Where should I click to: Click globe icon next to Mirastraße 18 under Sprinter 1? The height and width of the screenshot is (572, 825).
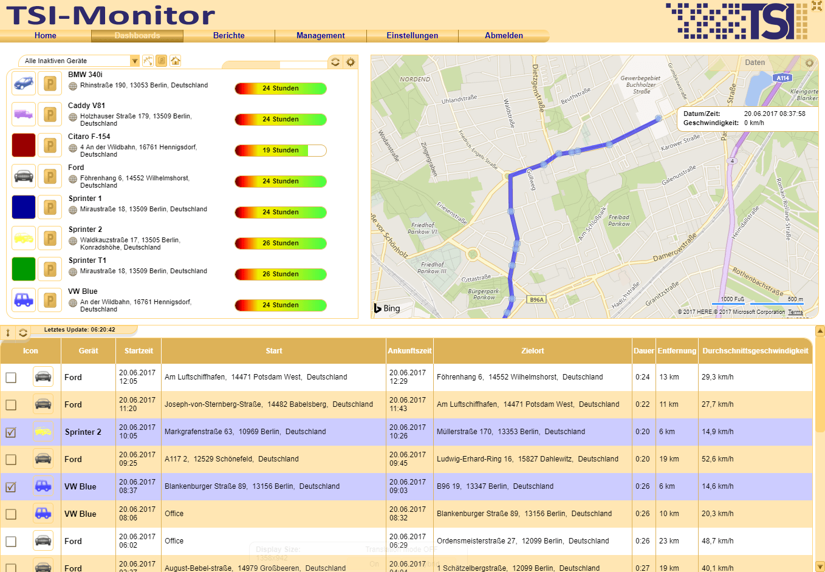pyautogui.click(x=73, y=210)
